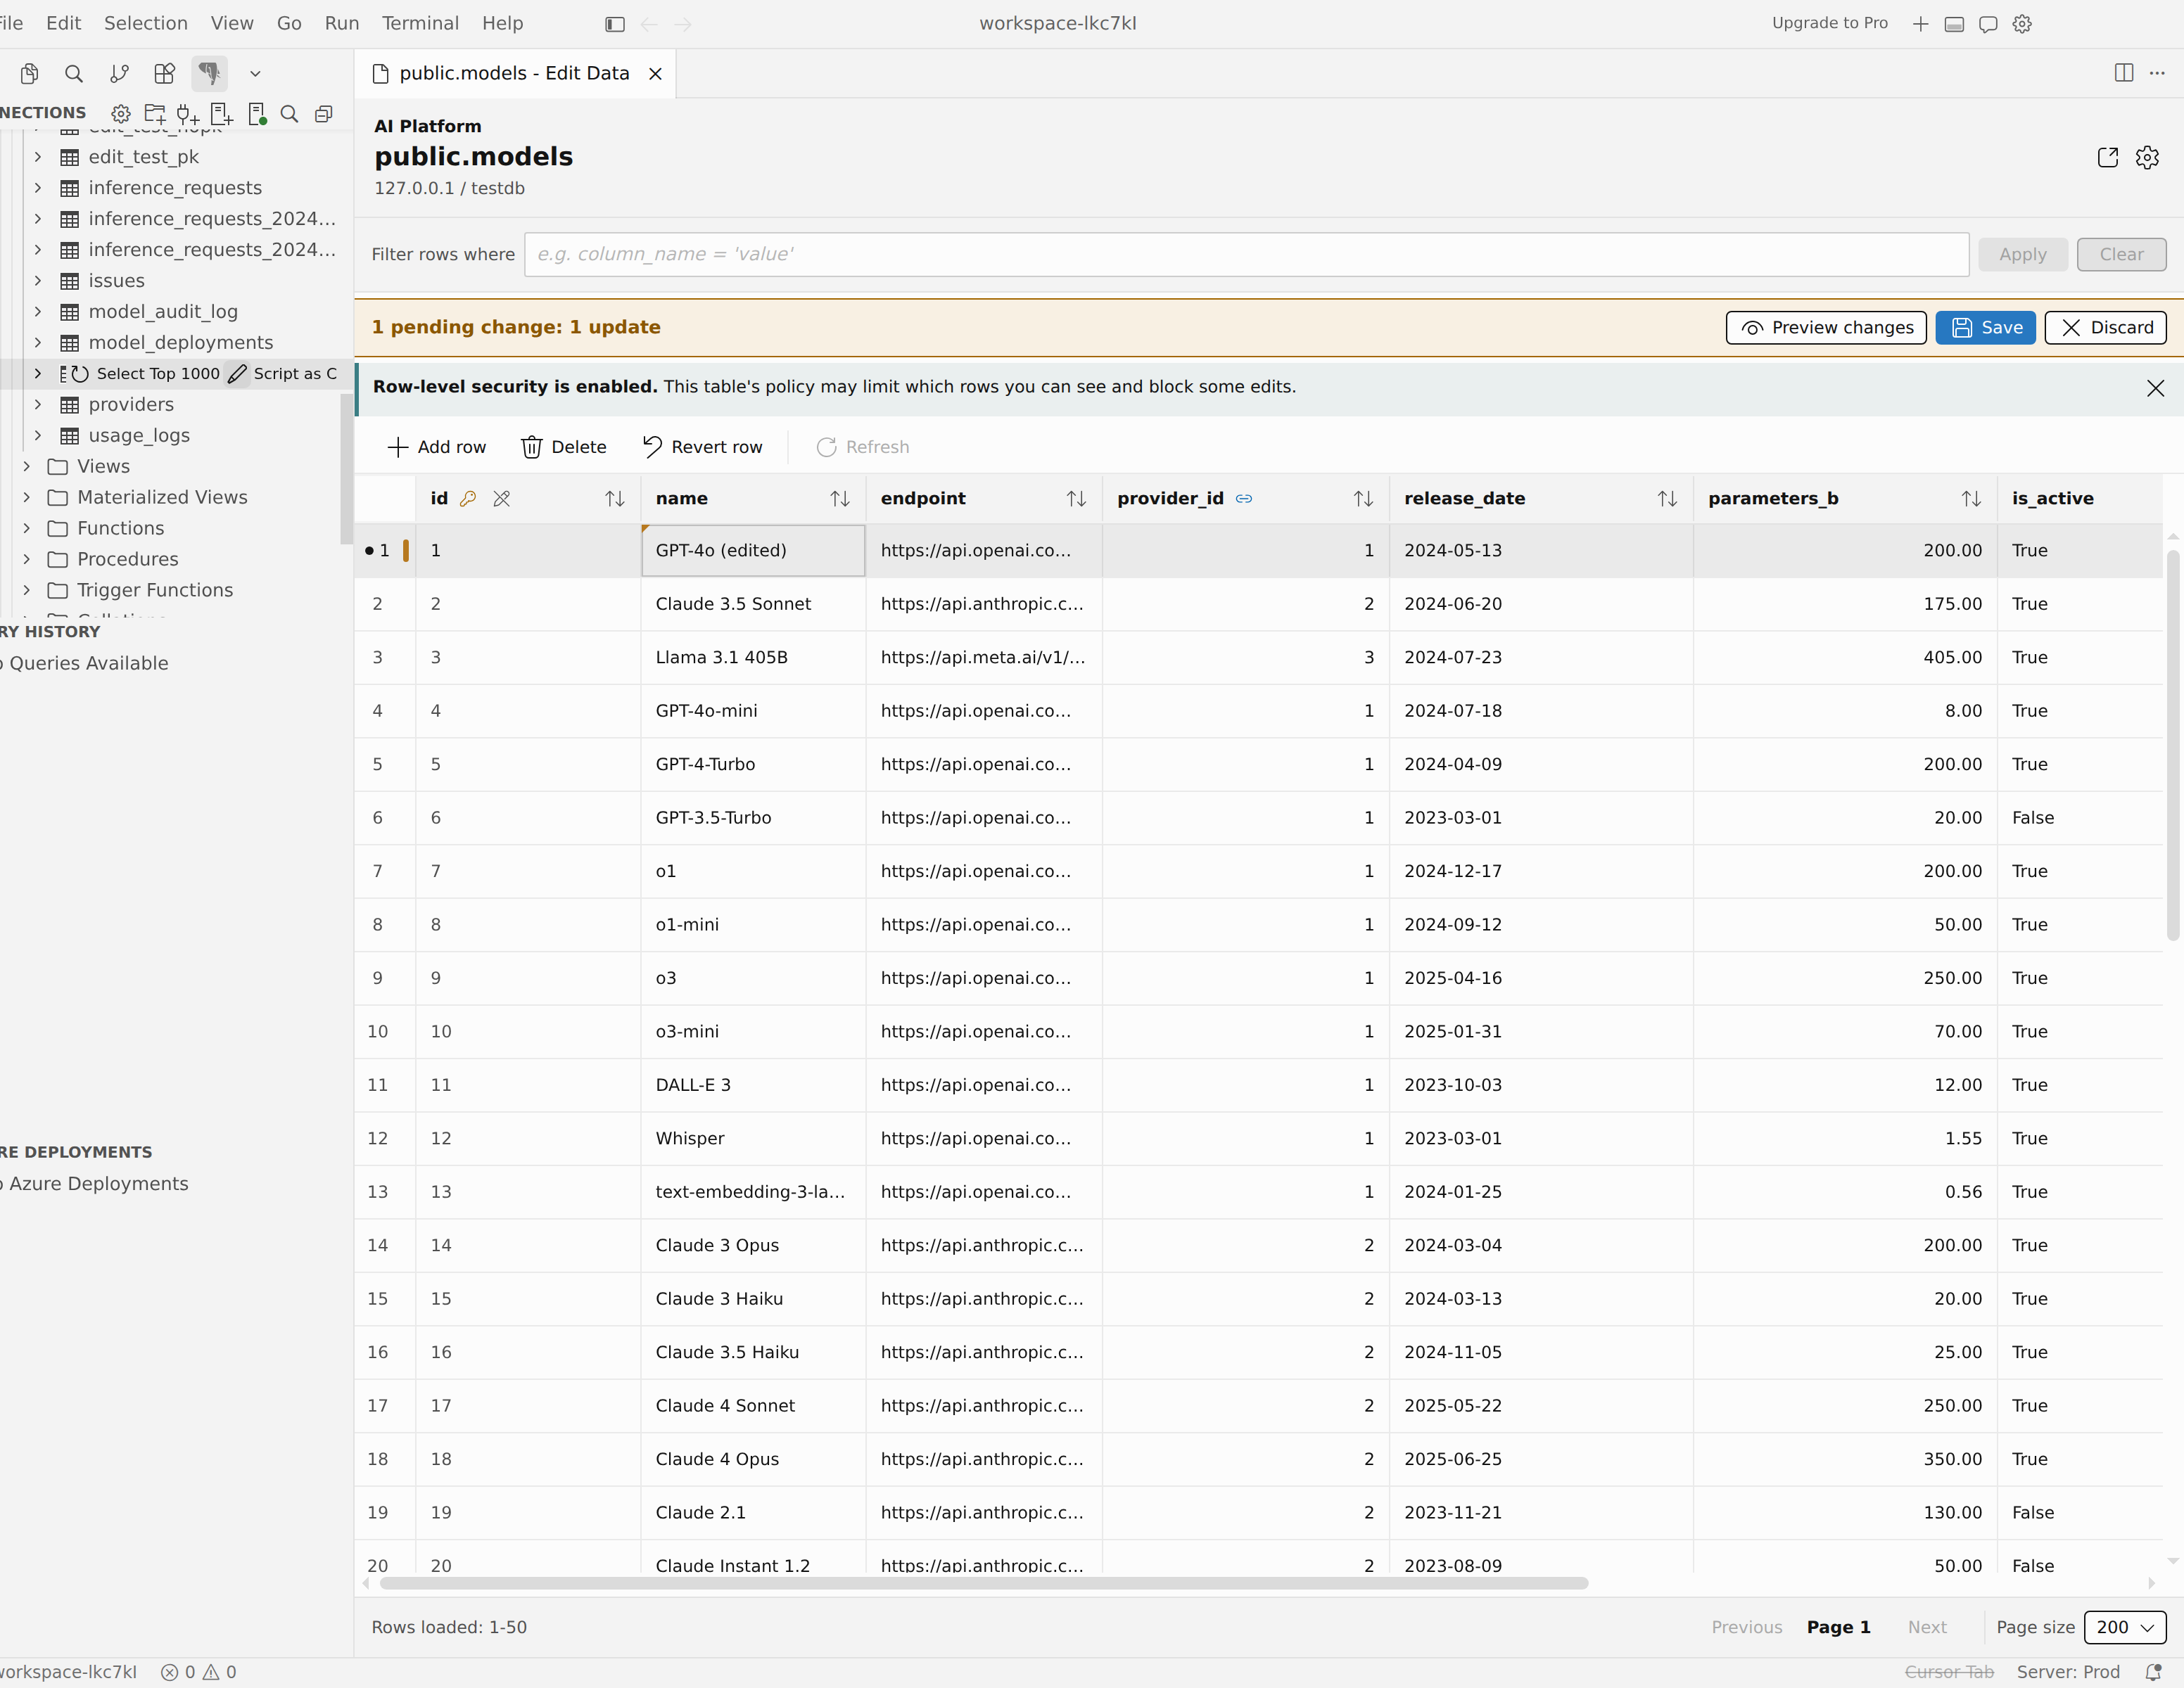Expand the usage_logs table node

coord(38,436)
